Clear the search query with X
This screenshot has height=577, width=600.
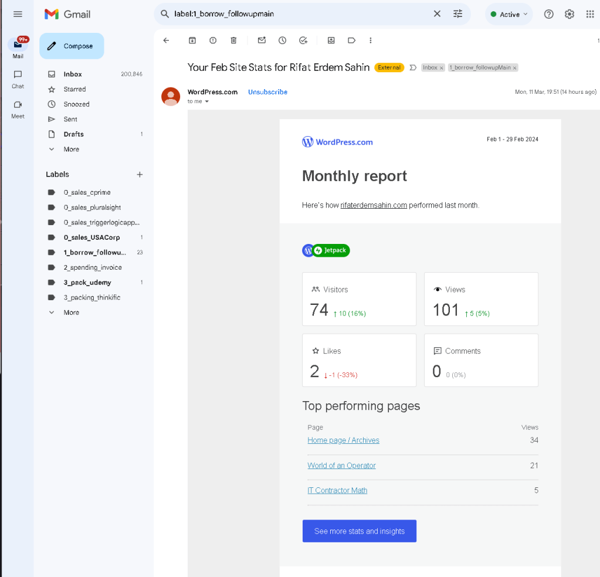[437, 14]
